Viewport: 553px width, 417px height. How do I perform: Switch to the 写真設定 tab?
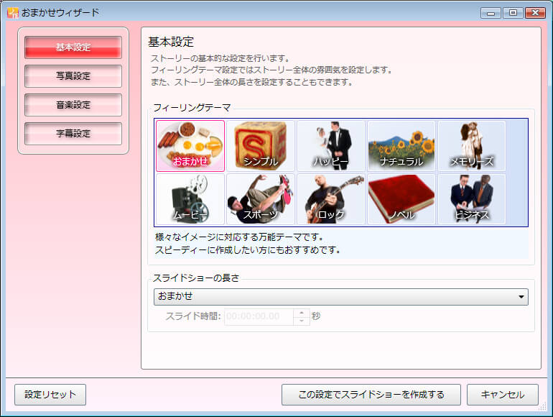(x=73, y=76)
